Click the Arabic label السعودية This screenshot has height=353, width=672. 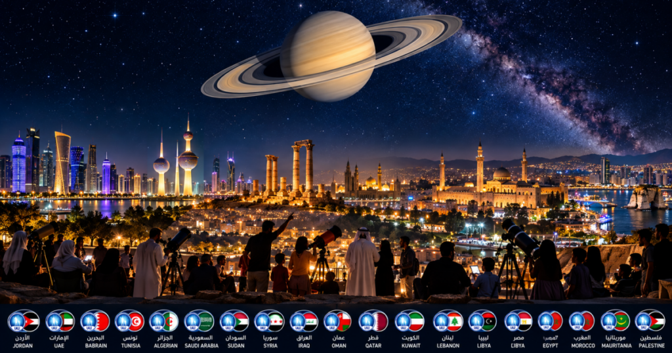[200, 338]
